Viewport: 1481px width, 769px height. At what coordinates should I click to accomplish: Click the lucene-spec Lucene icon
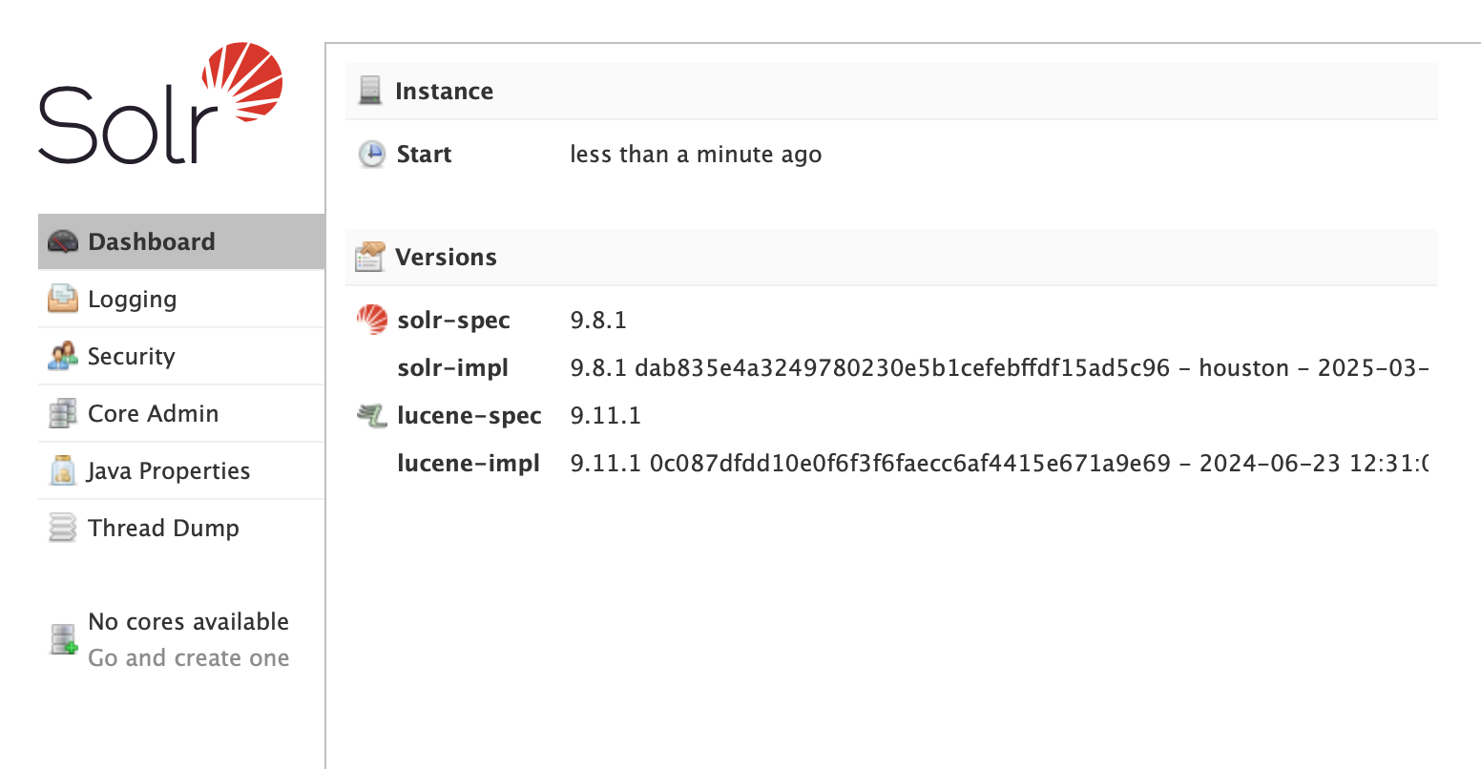pos(371,415)
